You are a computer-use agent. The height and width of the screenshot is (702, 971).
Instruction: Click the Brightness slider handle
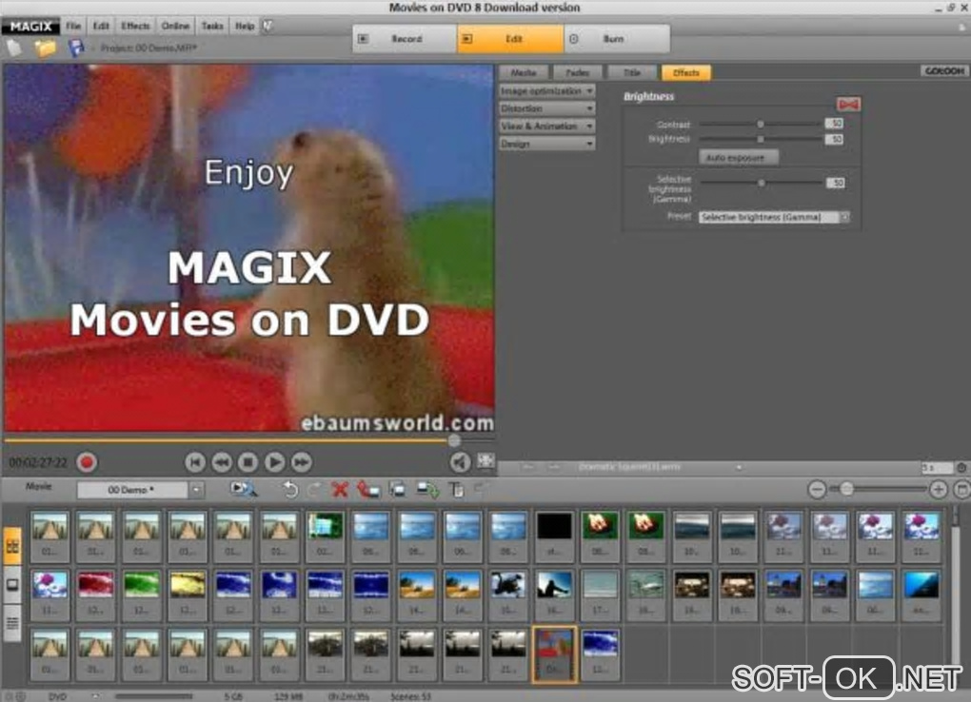point(760,139)
